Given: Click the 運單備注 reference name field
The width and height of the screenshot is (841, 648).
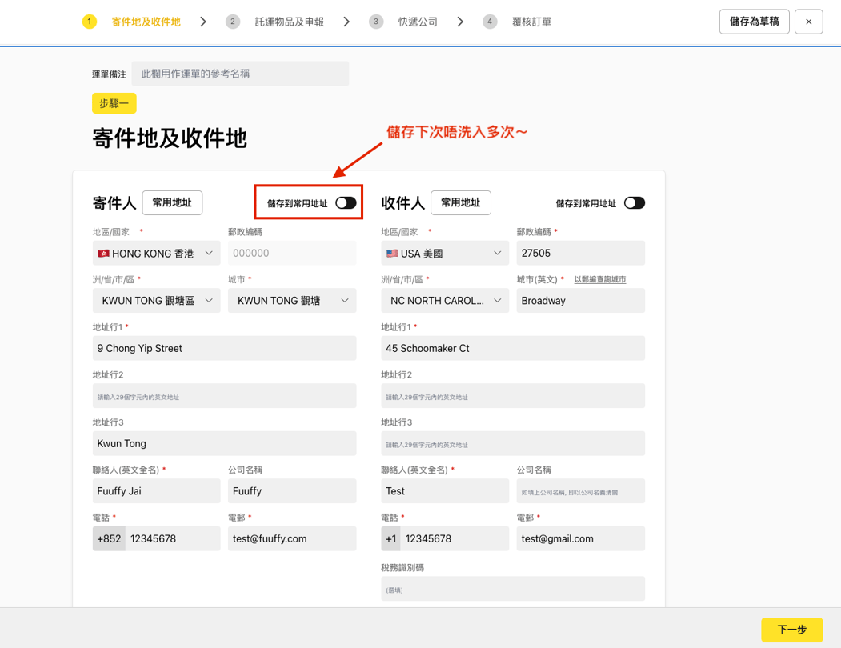Looking at the screenshot, I should [240, 74].
